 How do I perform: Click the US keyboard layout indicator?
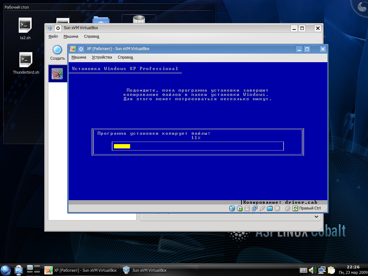click(x=303, y=270)
